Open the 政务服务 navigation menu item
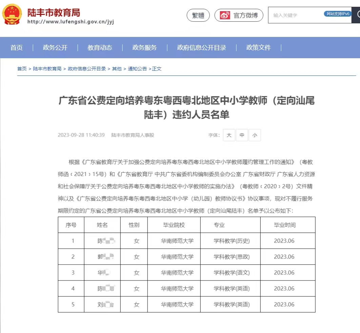Screen dimensions: 360x333 144,48
